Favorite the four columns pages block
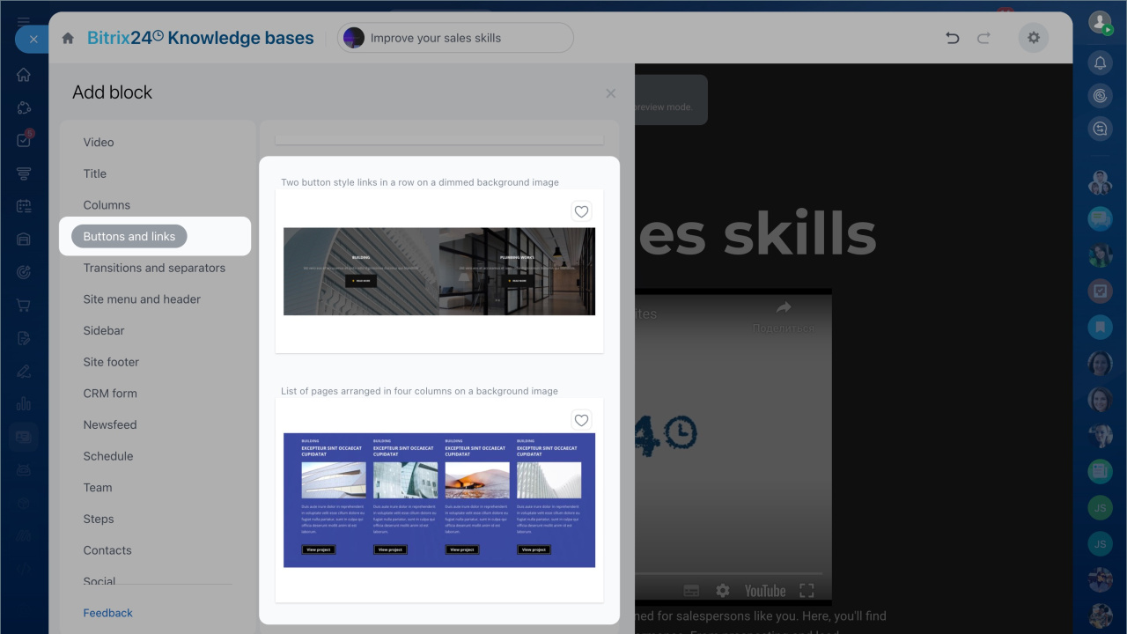Viewport: 1127px width, 634px height. click(x=581, y=420)
